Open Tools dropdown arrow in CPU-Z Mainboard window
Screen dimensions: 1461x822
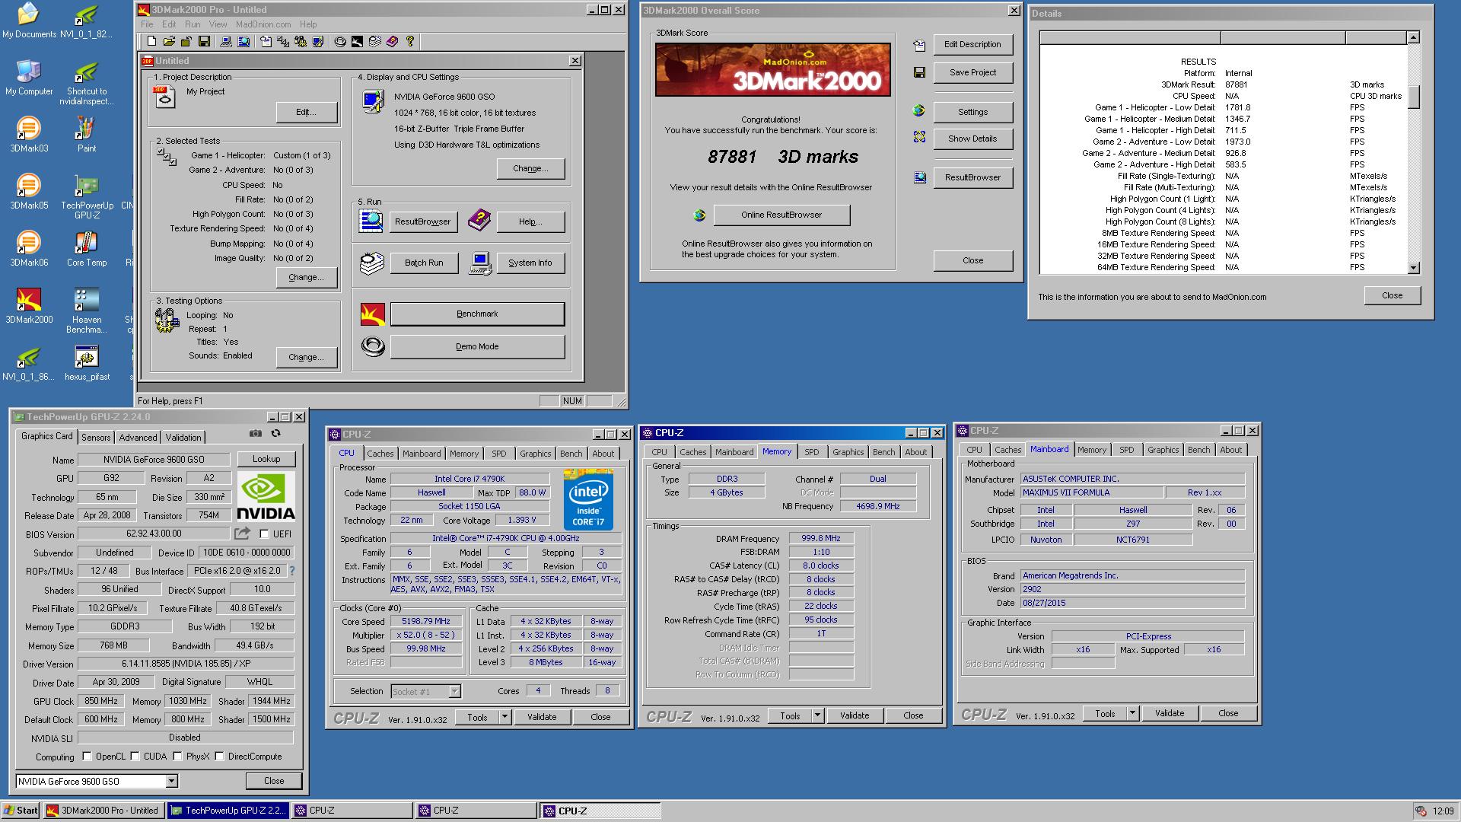pos(1132,713)
